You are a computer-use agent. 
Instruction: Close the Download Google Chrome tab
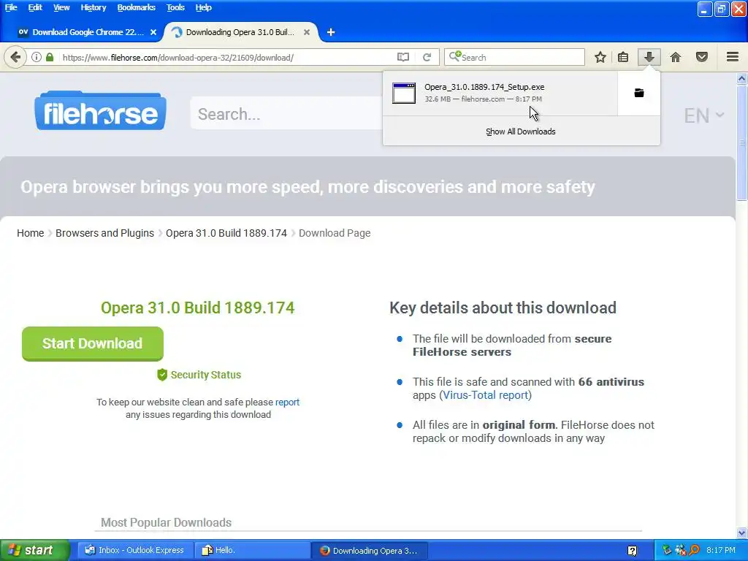pyautogui.click(x=153, y=32)
